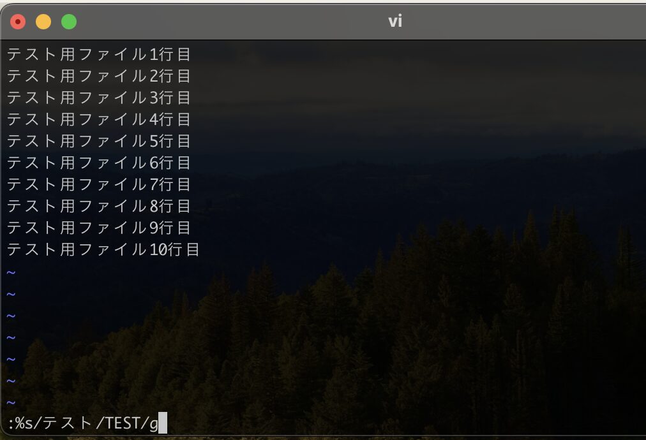The image size is (646, 440).
Task: Click the テスト pattern in command line
Action: coord(67,423)
